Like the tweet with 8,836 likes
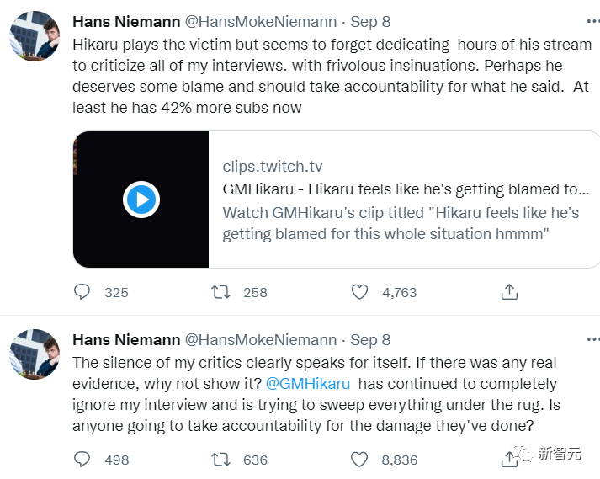 (x=360, y=460)
